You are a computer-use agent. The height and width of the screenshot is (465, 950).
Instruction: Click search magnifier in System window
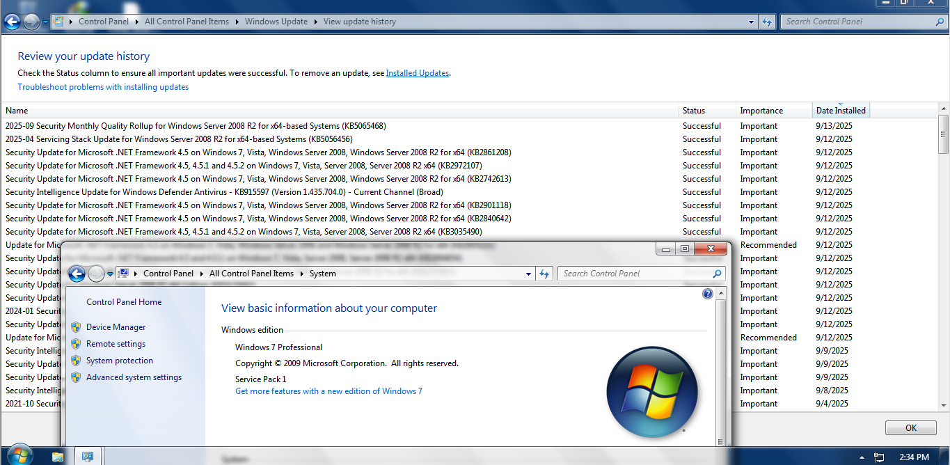(717, 274)
